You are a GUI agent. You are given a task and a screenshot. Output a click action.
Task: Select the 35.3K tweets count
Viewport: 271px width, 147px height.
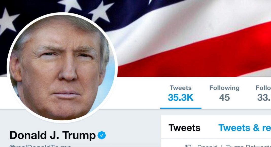tap(181, 98)
